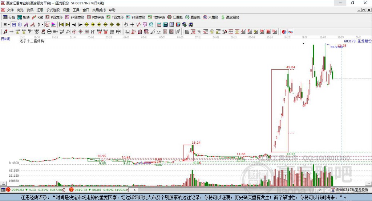Select the Gann fan rays tool
This screenshot has width=372, height=201.
[134, 32]
